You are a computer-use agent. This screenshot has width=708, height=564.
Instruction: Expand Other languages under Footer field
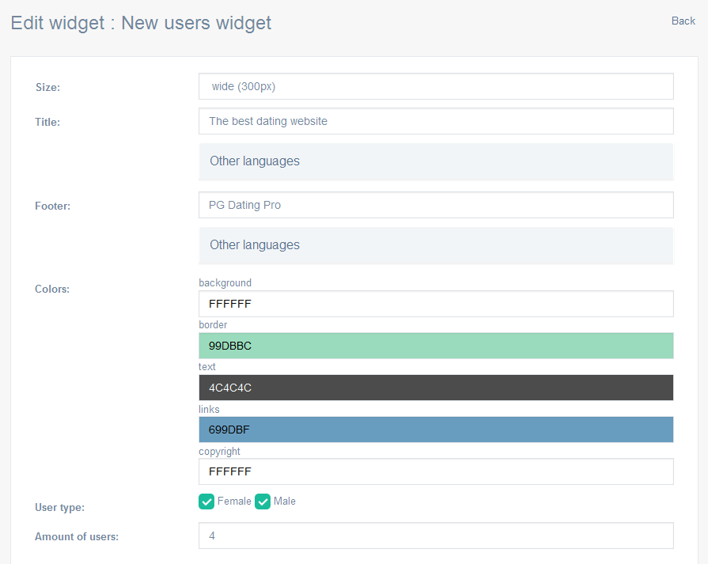pos(436,245)
